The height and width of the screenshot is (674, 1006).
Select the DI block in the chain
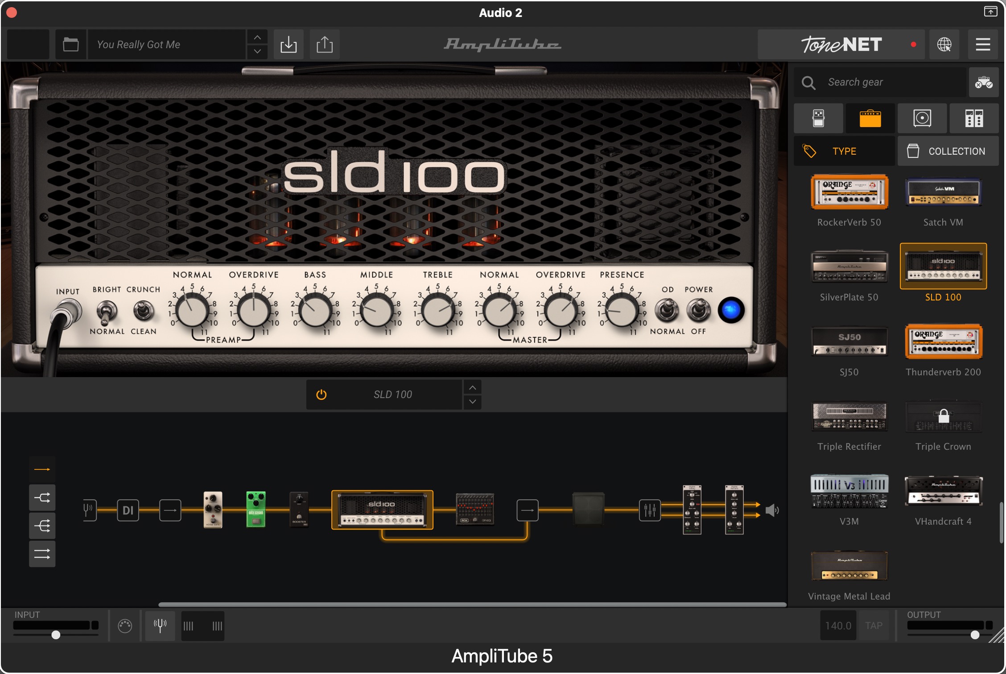coord(128,510)
